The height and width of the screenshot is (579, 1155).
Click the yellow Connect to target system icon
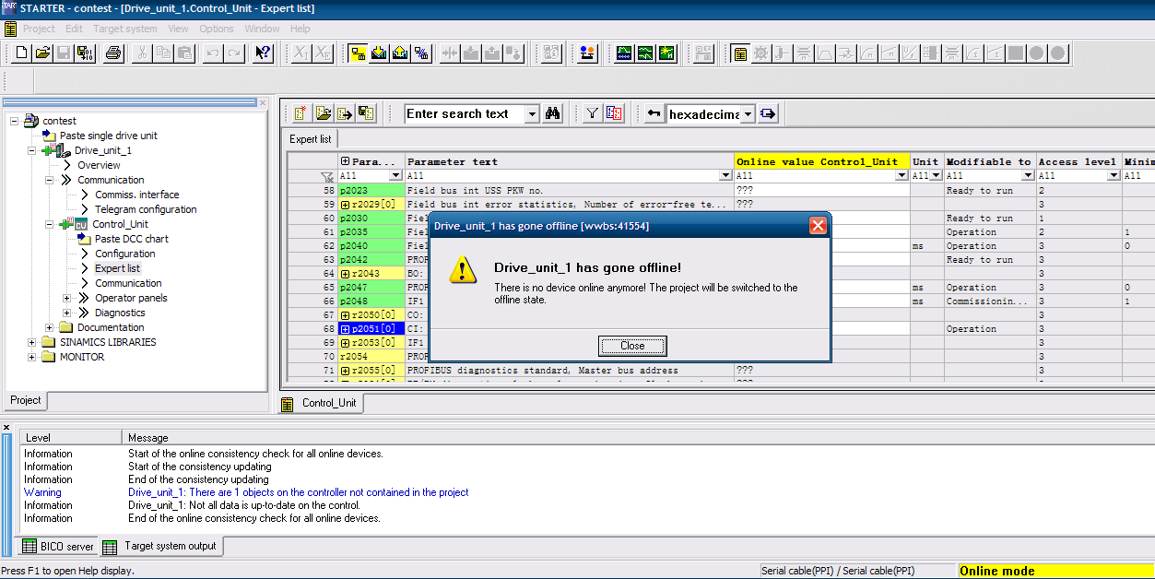click(357, 53)
